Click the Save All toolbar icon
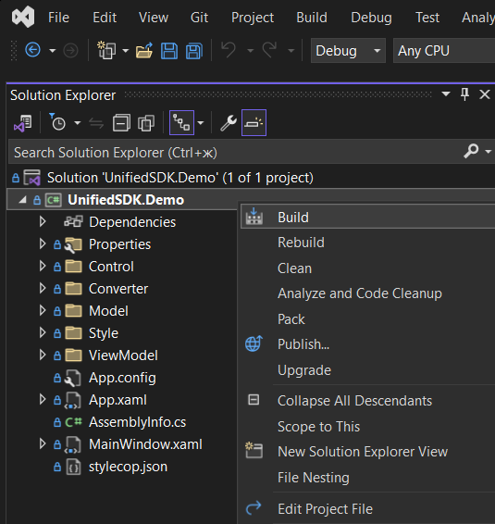This screenshot has width=495, height=524. (x=194, y=51)
